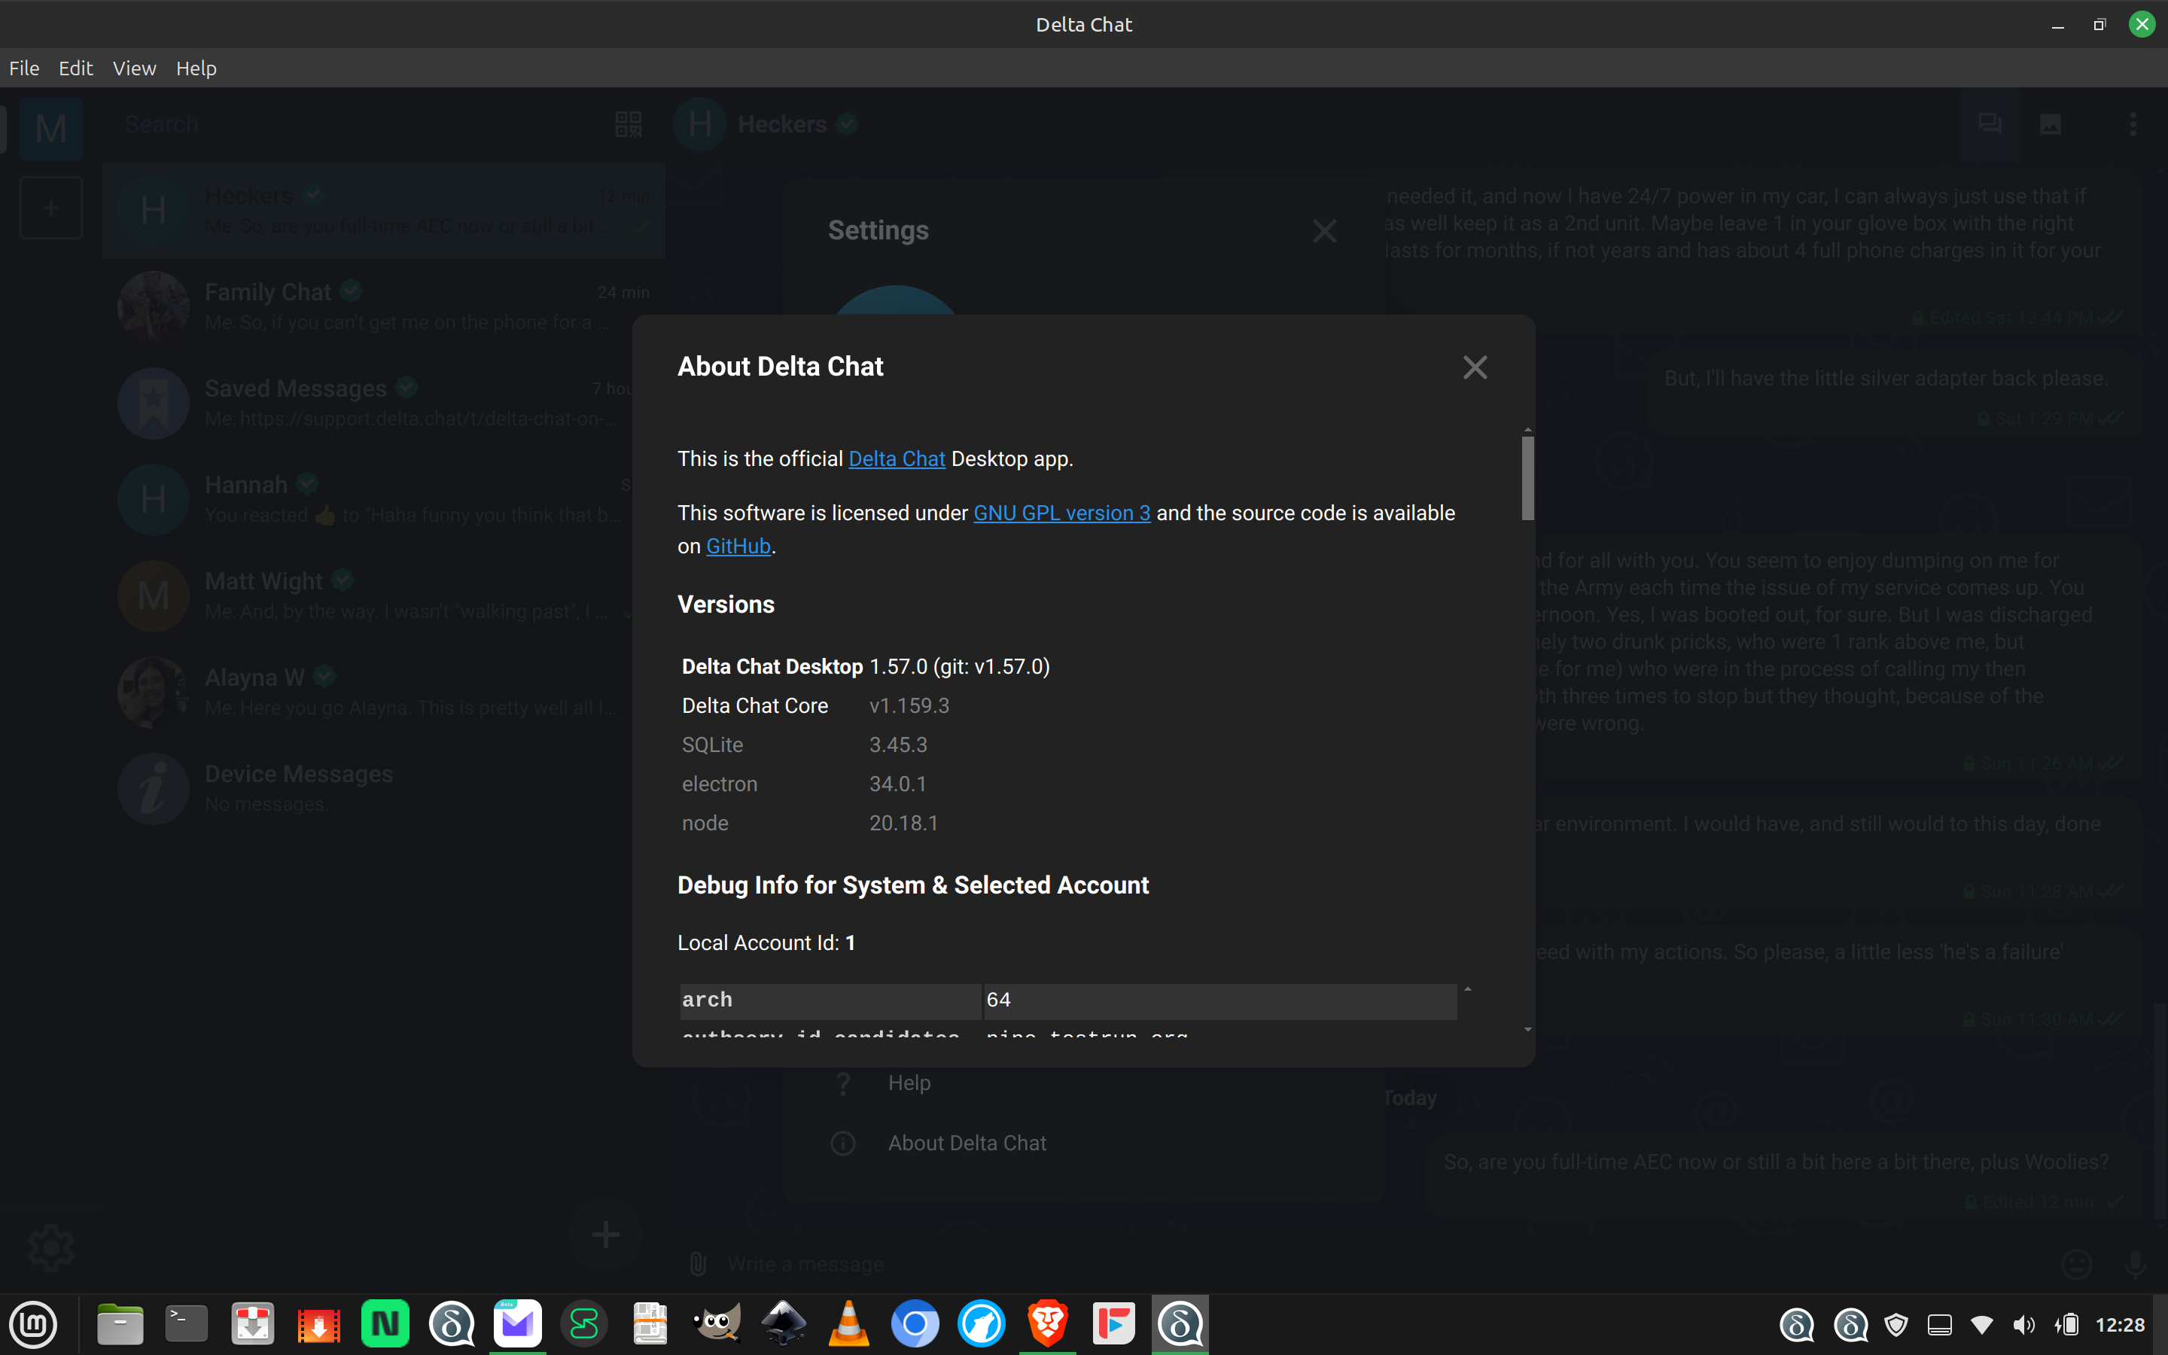This screenshot has height=1355, width=2168.
Task: Open the GNU GPL version 3 link
Action: click(x=1061, y=513)
